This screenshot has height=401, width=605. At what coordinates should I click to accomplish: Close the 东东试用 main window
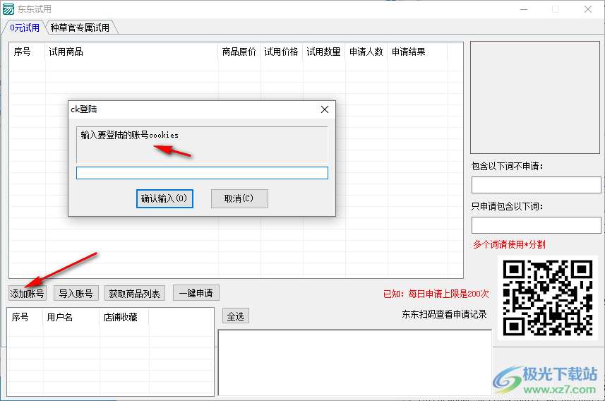pos(587,9)
